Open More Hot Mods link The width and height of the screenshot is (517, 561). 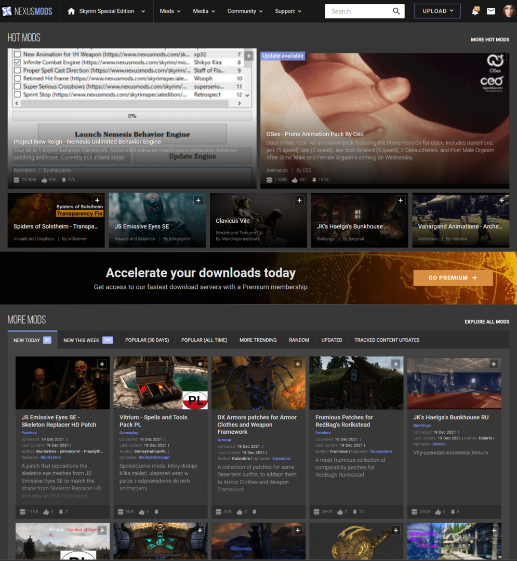[490, 39]
